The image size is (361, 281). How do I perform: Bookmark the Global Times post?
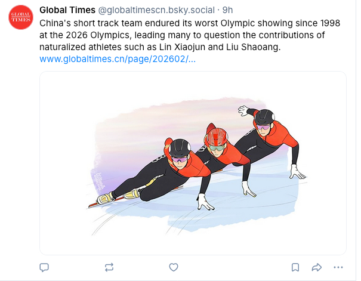(295, 267)
